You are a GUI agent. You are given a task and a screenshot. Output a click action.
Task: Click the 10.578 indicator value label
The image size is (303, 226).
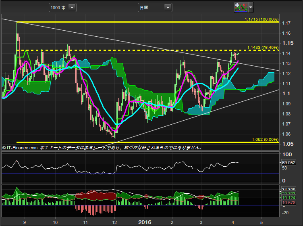point(288,203)
